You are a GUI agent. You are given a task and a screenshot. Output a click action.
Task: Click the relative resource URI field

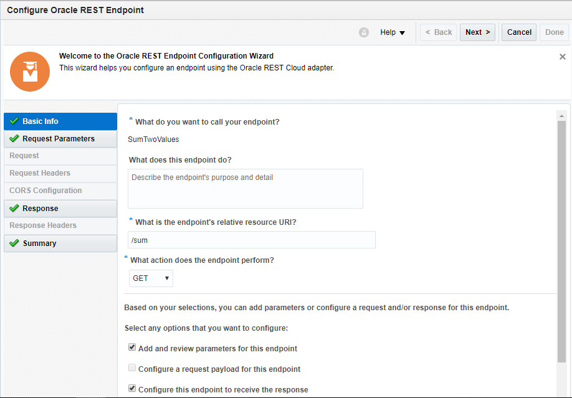pyautogui.click(x=251, y=240)
